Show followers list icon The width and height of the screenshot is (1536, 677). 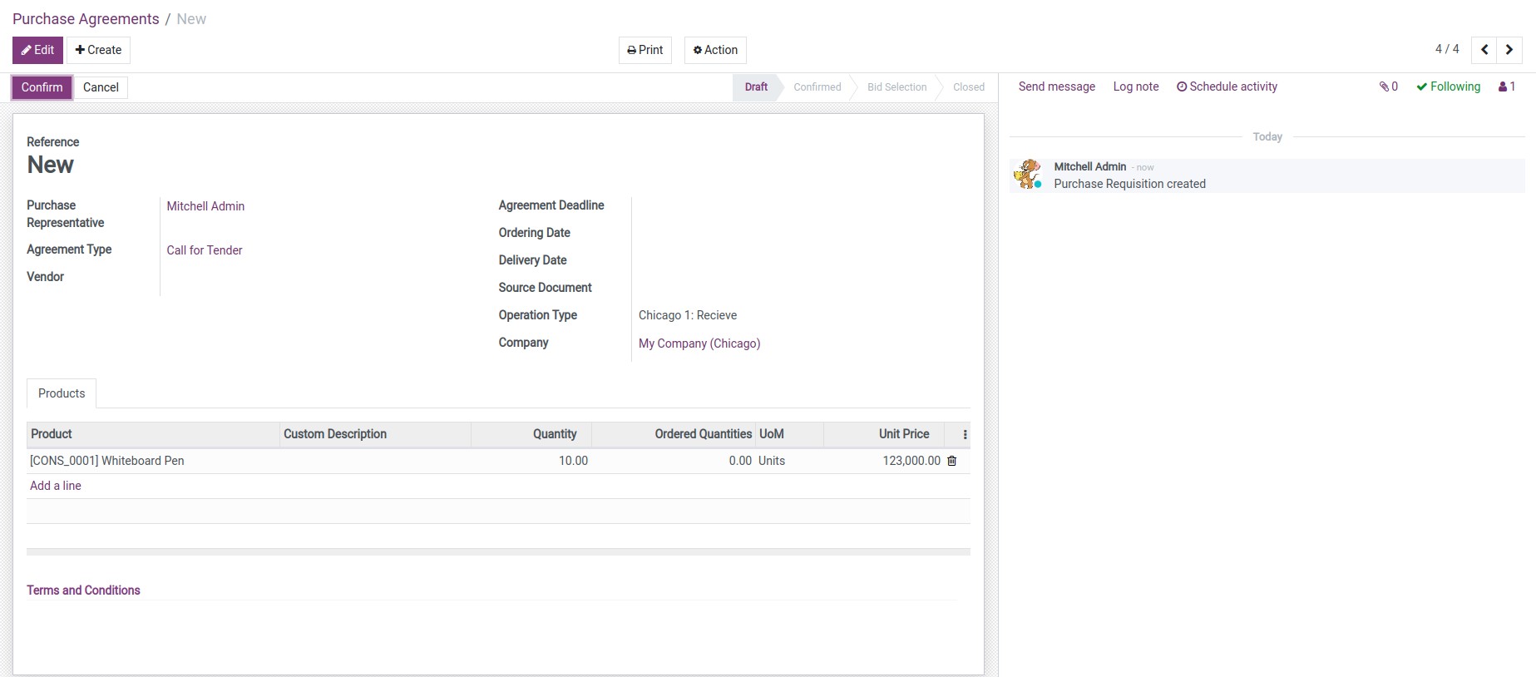pos(1507,86)
